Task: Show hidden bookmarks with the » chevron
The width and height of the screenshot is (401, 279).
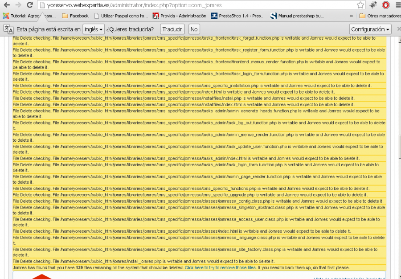Action: (x=352, y=16)
